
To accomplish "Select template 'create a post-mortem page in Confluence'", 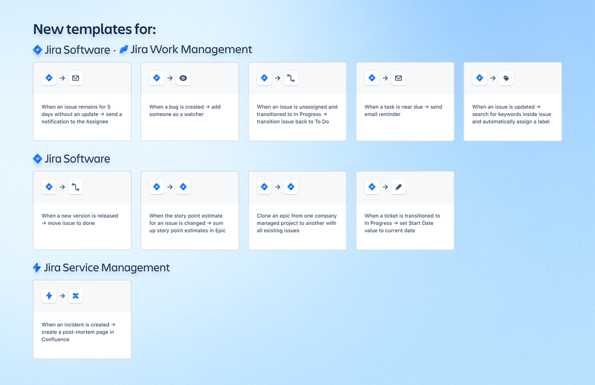I will pos(82,320).
